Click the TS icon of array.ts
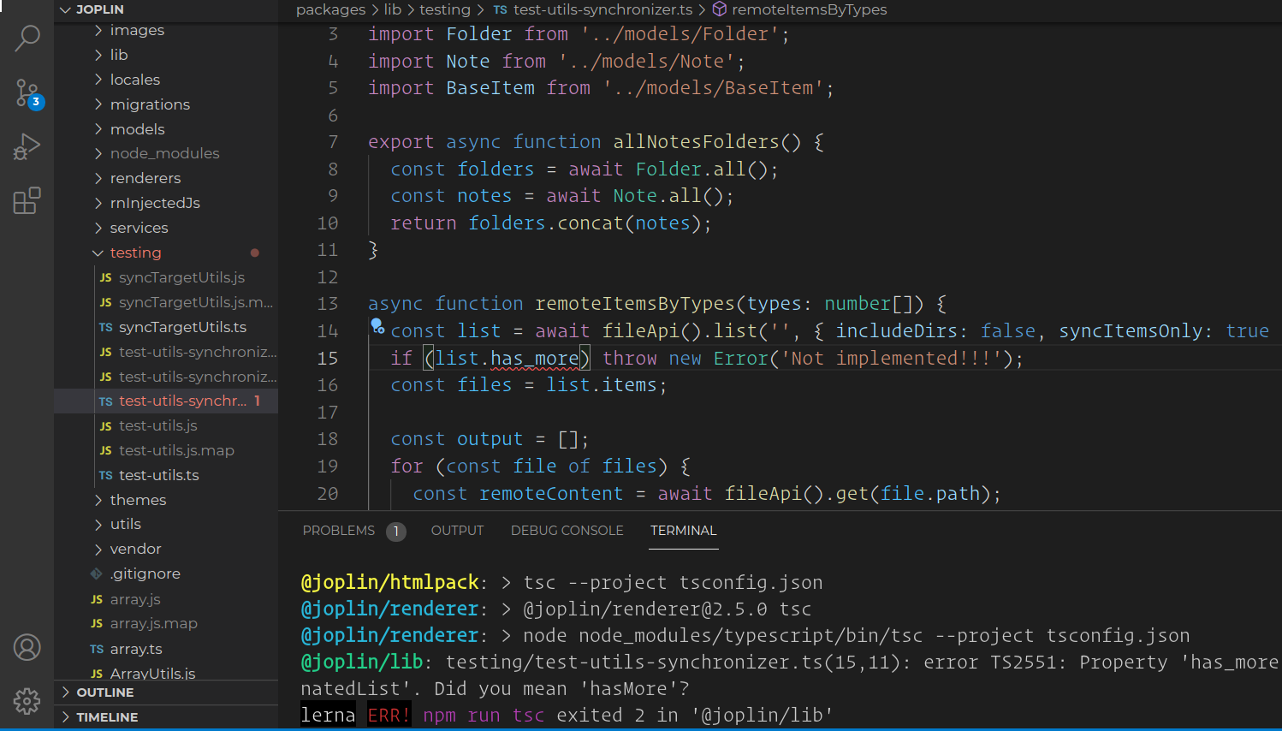1282x731 pixels. (x=97, y=650)
